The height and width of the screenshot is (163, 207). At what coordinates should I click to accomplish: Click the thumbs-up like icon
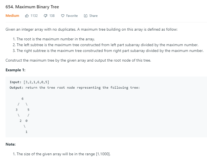[27, 16]
